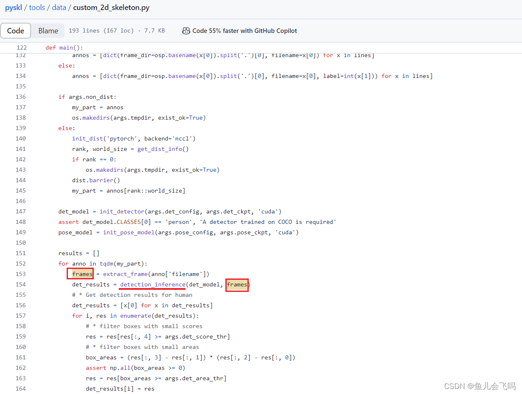Viewport: 522px width, 394px height.
Task: Click the detection_inference underlined link
Action: [152, 284]
